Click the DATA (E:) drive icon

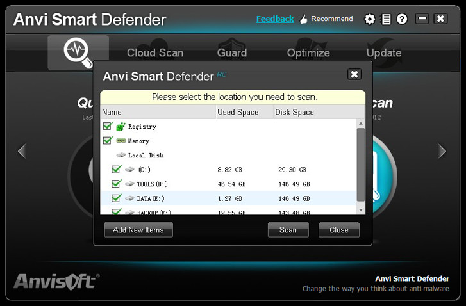coord(129,198)
